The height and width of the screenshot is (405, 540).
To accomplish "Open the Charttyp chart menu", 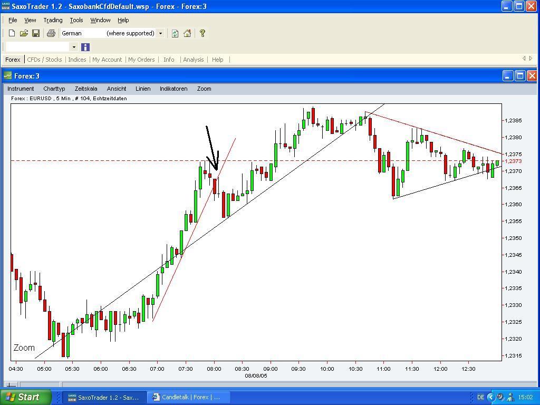I will (x=54, y=89).
